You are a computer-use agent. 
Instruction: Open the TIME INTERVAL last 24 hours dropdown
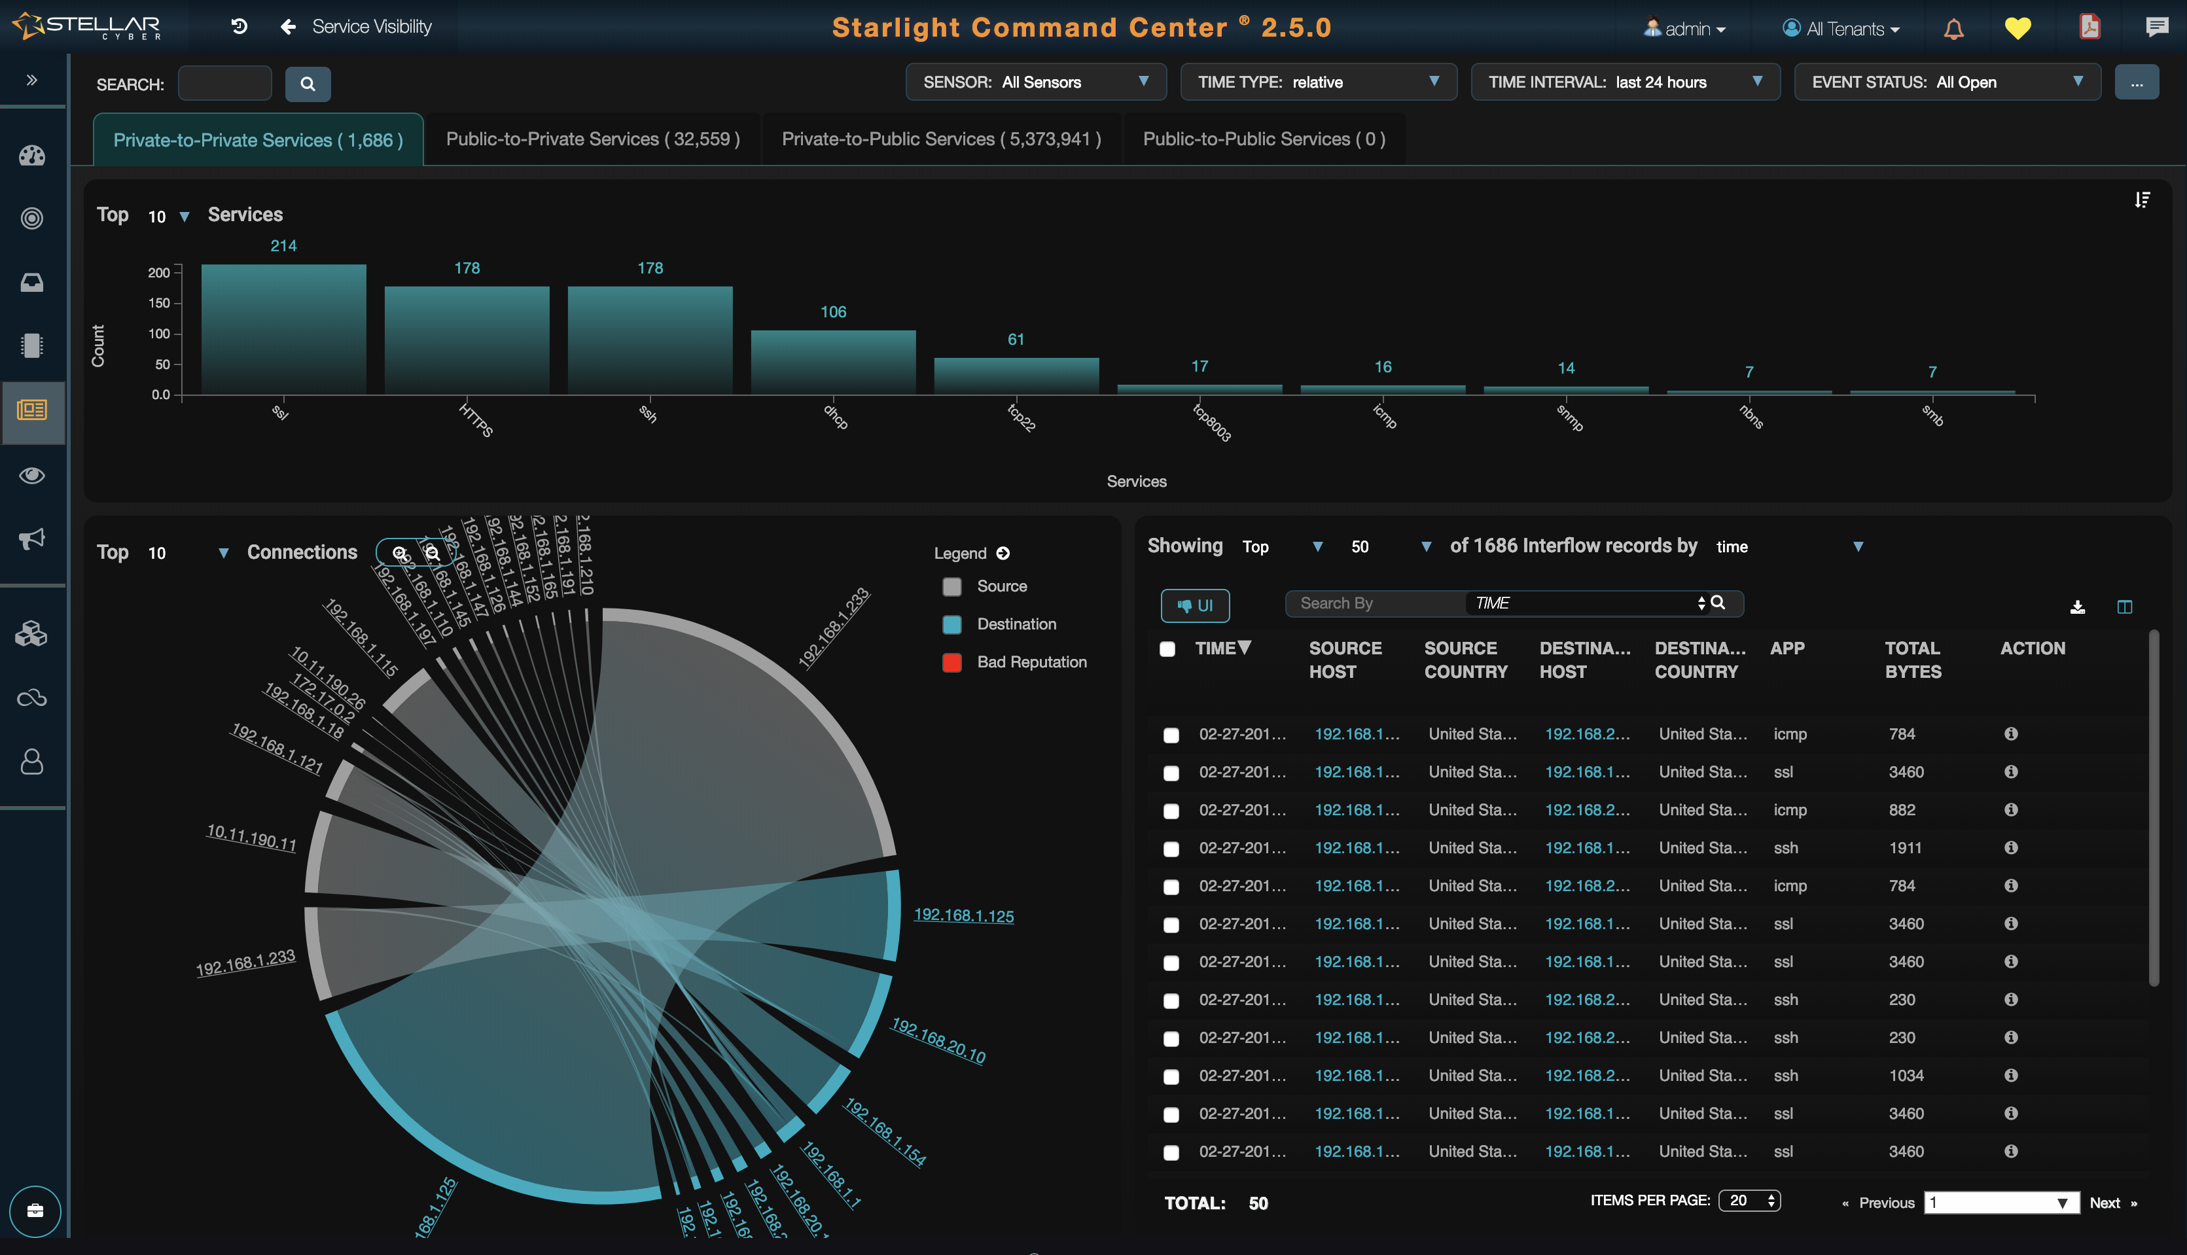tap(1625, 82)
